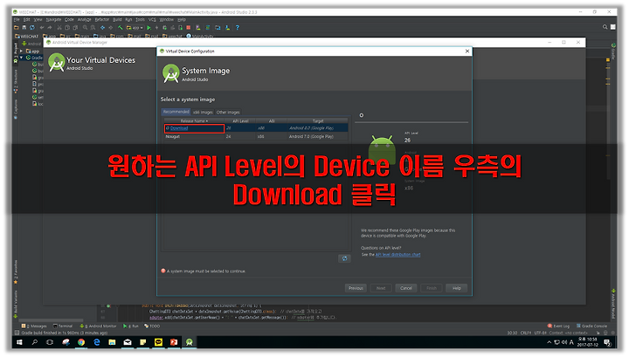Click the Back navigation blue arrow icon
Image resolution: width=629 pixels, height=357 pixels.
pos(102,28)
